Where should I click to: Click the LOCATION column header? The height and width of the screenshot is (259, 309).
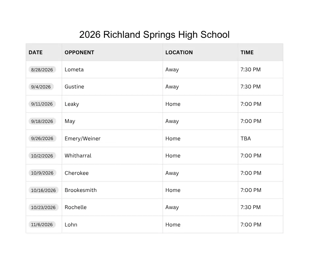179,53
